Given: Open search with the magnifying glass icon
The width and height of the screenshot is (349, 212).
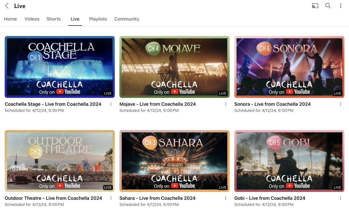Looking at the screenshot, I should [x=328, y=6].
